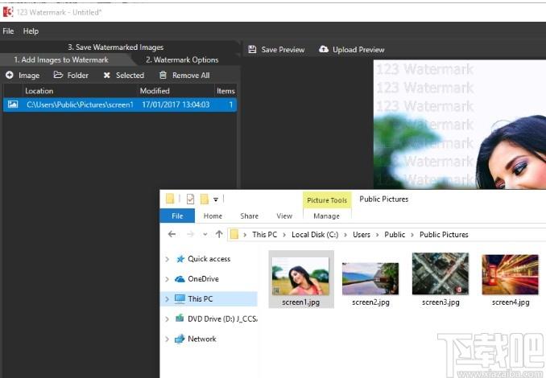Open Recent locations dropdown arrow
Screen dimensions: 546x378
point(205,234)
